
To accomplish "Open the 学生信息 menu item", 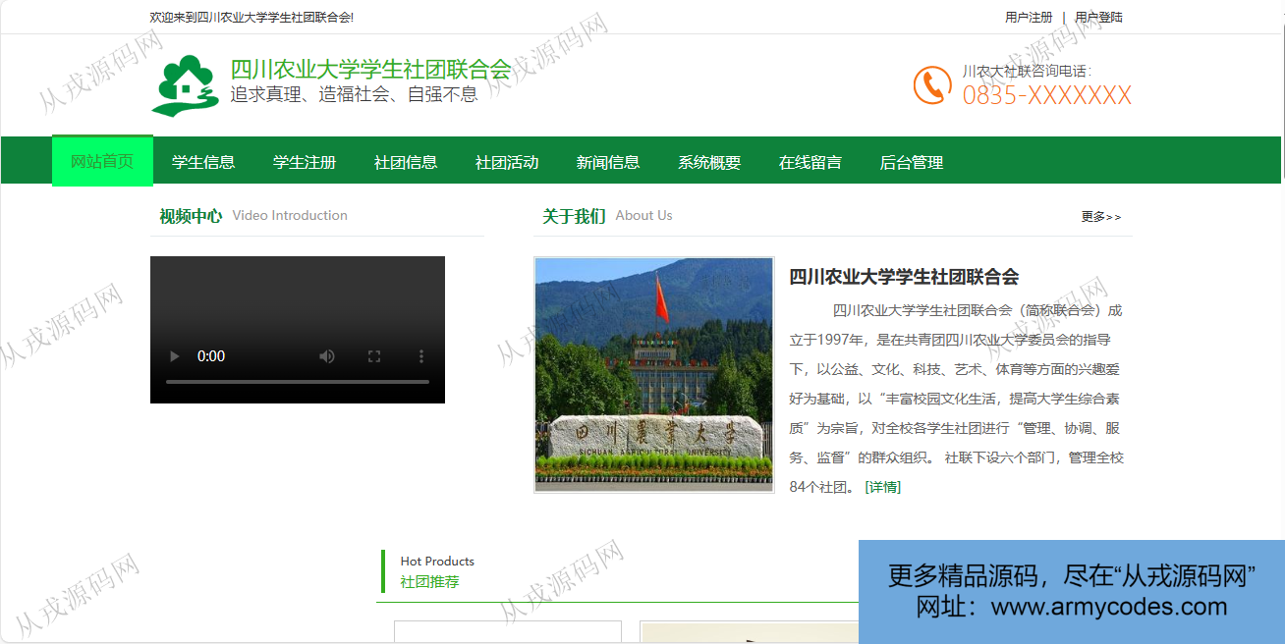I will (x=203, y=162).
